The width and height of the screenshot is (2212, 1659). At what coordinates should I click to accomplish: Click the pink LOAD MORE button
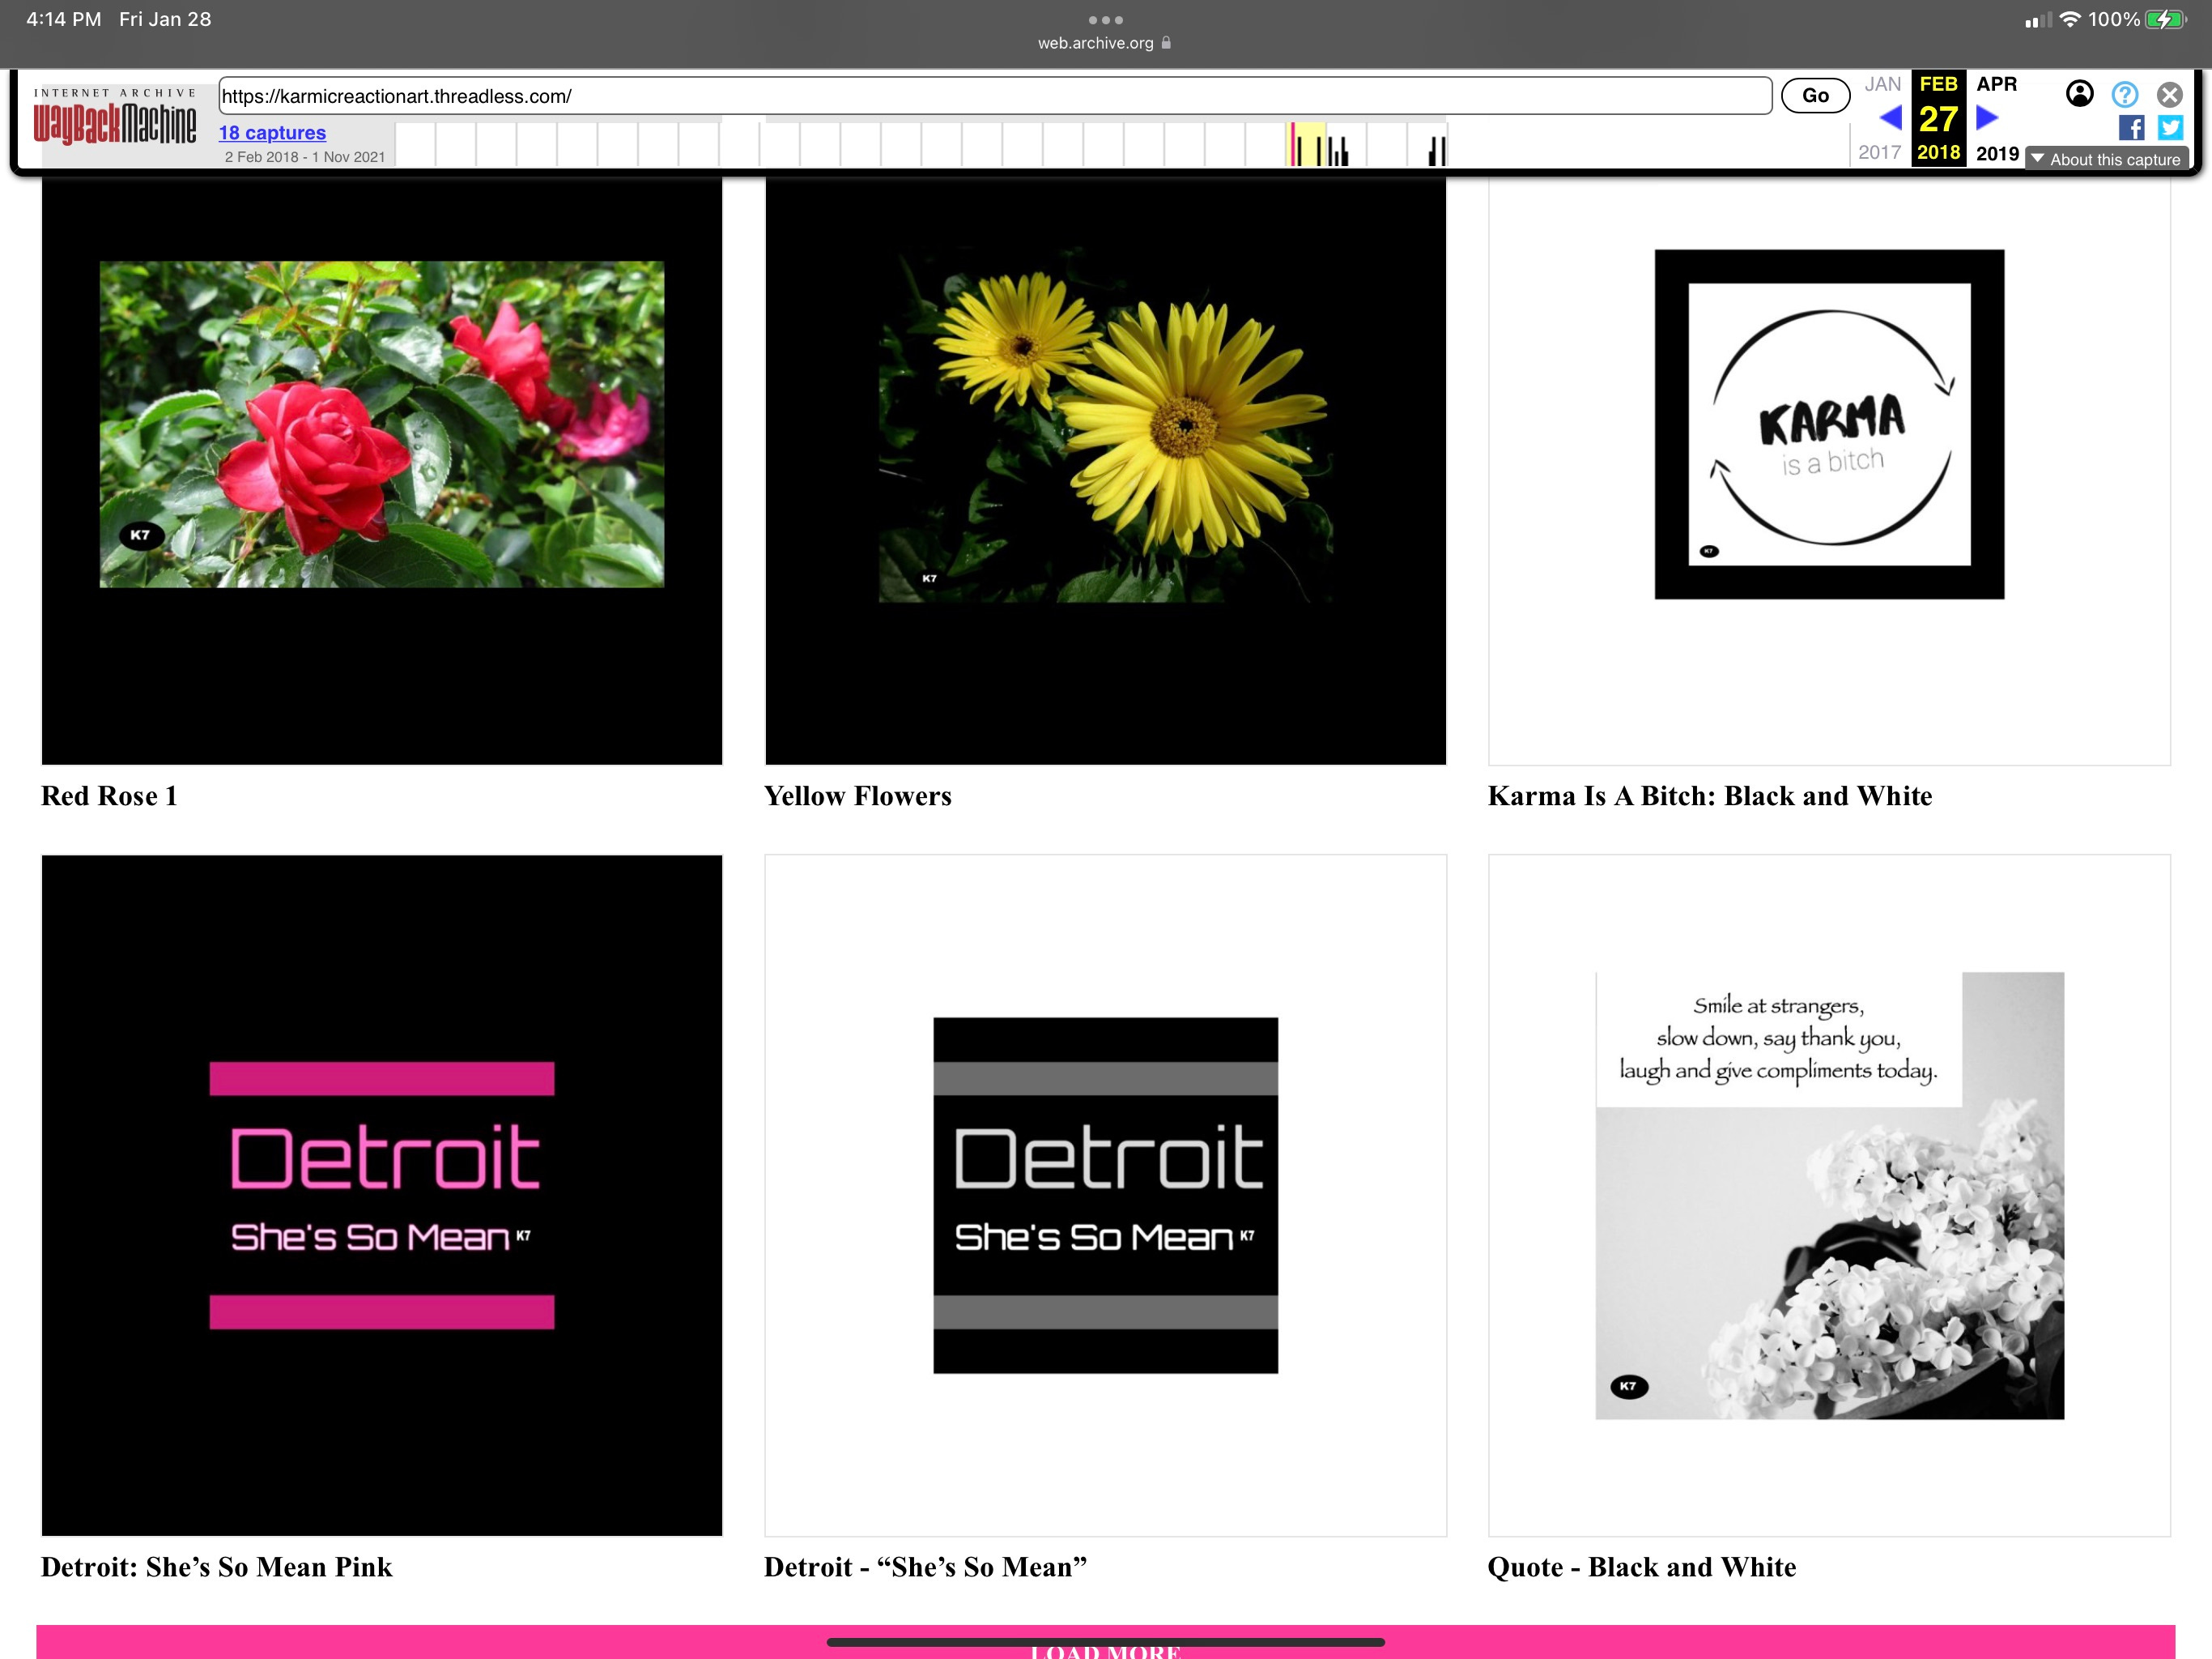[x=1105, y=1642]
